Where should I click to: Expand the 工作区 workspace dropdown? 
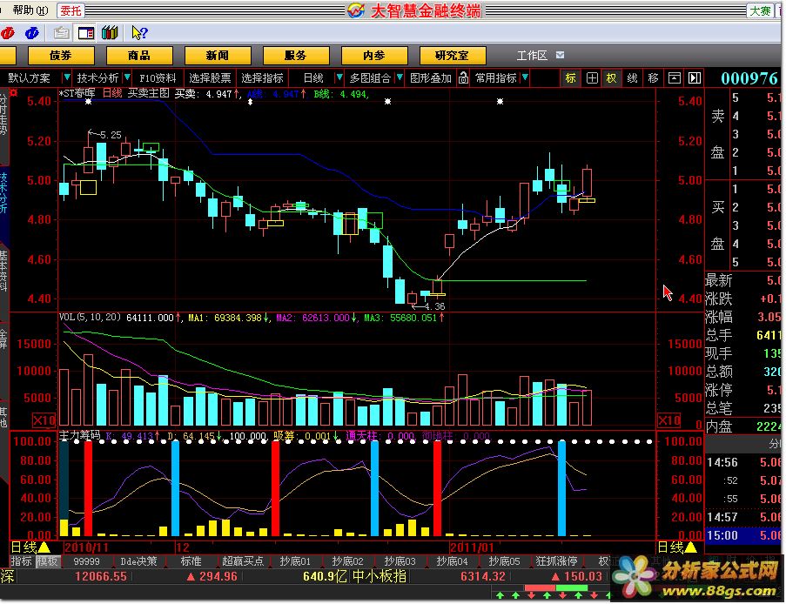point(560,55)
